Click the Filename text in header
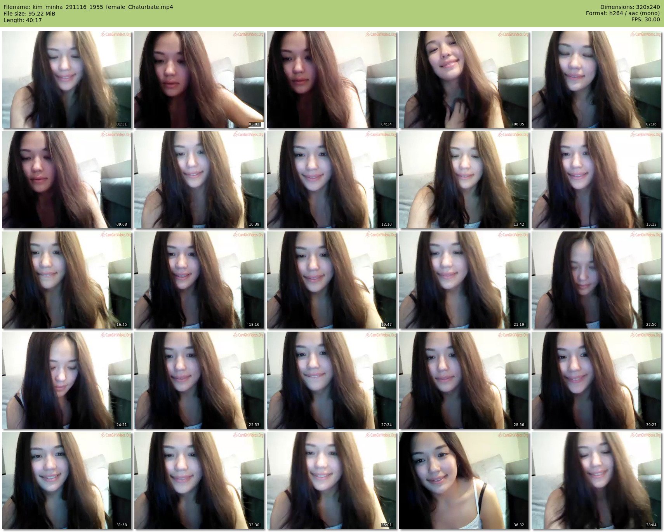 [88, 7]
